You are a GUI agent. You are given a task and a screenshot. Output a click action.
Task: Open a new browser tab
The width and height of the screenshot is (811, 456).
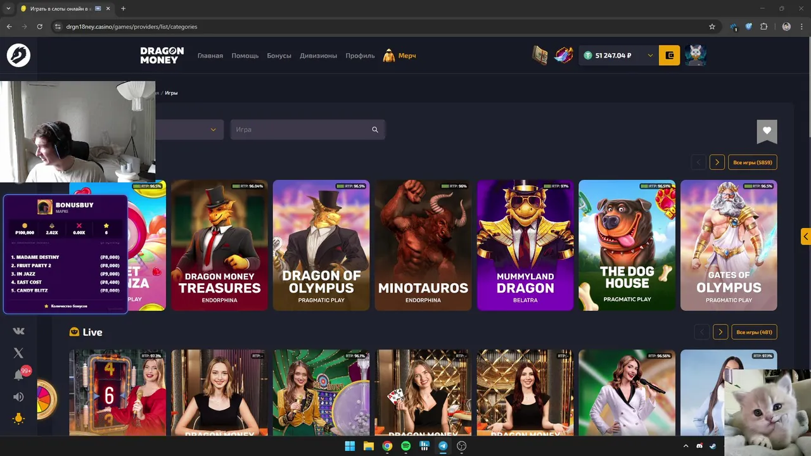[123, 8]
